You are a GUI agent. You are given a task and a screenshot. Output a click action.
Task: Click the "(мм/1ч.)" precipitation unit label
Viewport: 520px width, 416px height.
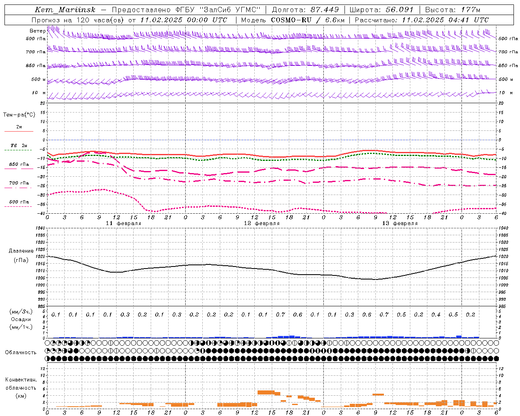click(21, 327)
